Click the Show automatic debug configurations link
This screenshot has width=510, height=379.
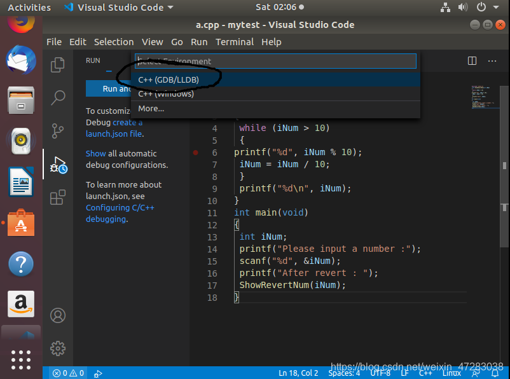95,153
